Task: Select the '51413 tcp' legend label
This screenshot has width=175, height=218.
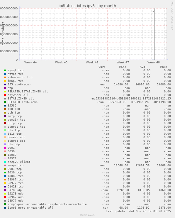Action: 16,186
